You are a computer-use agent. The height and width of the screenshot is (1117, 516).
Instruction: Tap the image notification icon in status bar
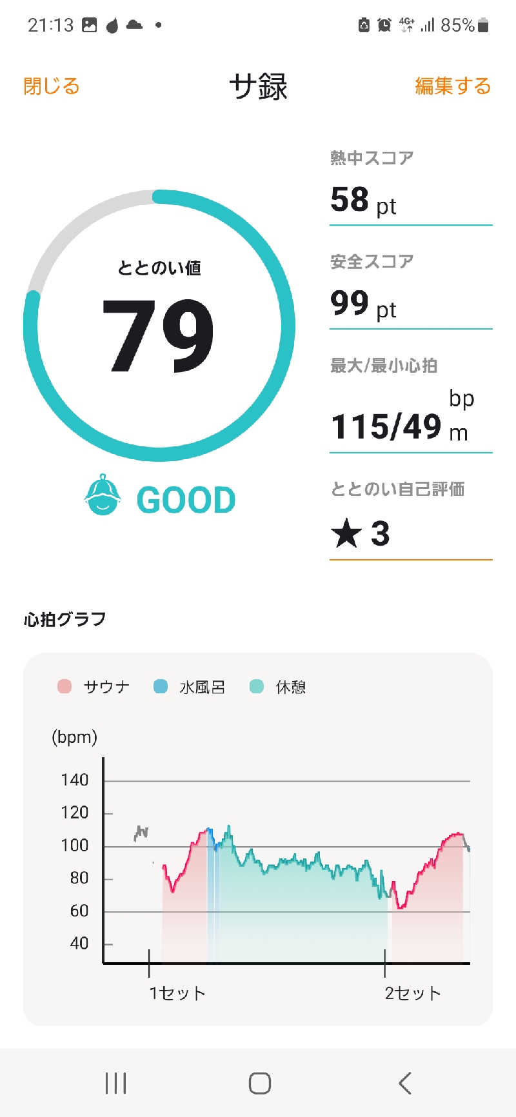[x=90, y=25]
